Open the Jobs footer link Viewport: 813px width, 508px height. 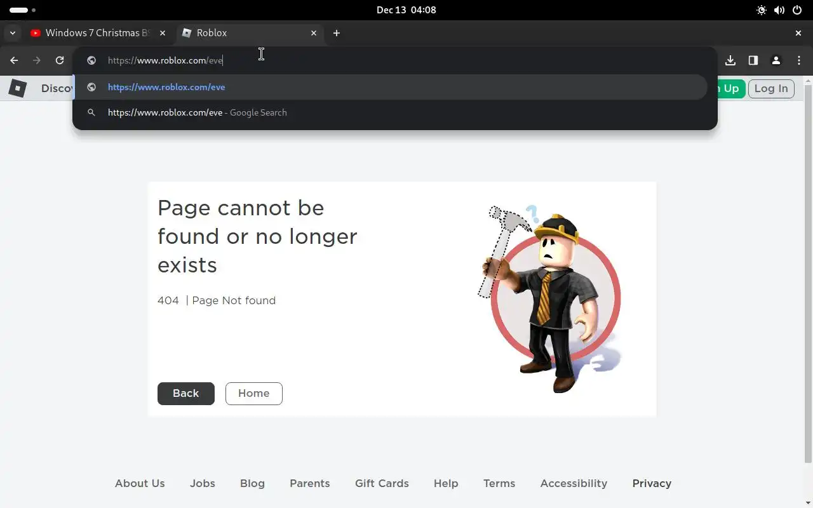click(x=203, y=483)
